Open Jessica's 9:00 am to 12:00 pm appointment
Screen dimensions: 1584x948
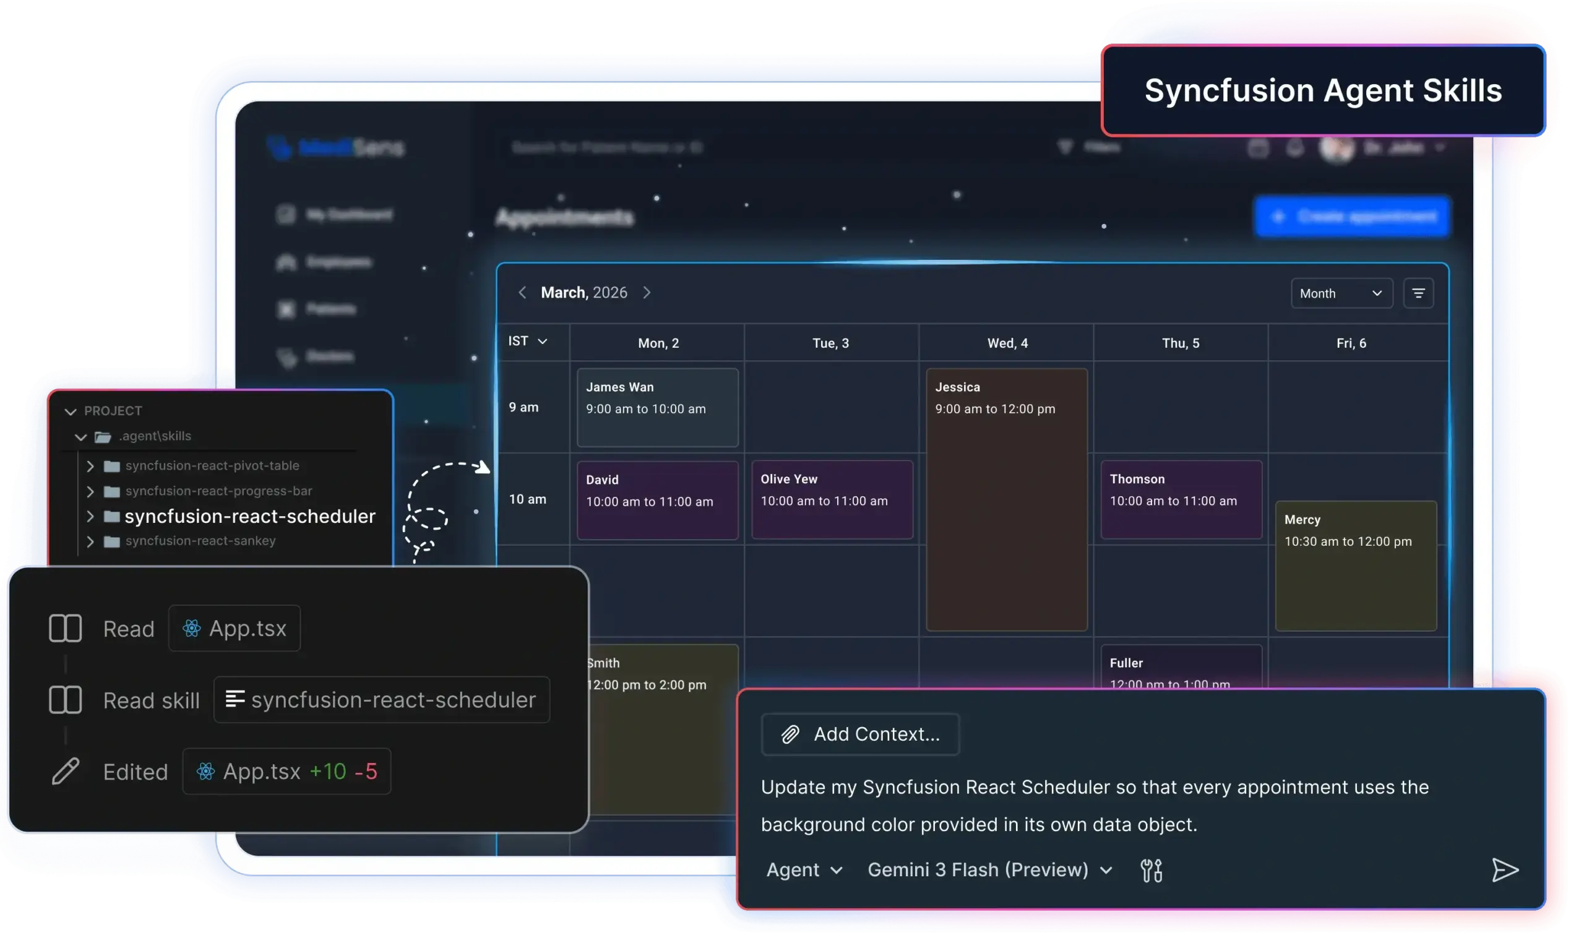point(1007,499)
